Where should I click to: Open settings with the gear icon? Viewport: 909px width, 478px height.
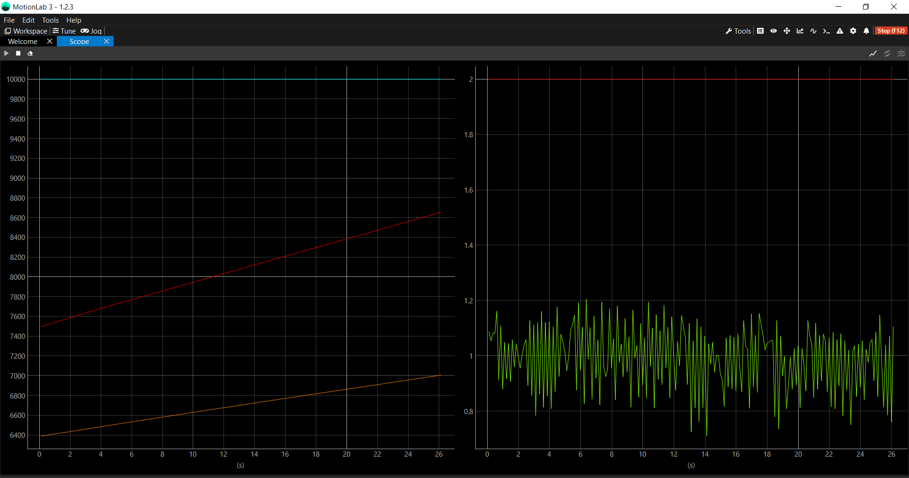coord(853,31)
